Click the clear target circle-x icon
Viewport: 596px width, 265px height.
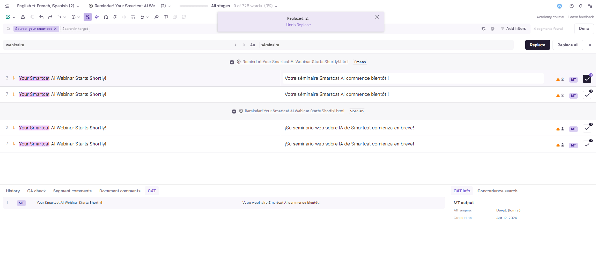point(73,17)
